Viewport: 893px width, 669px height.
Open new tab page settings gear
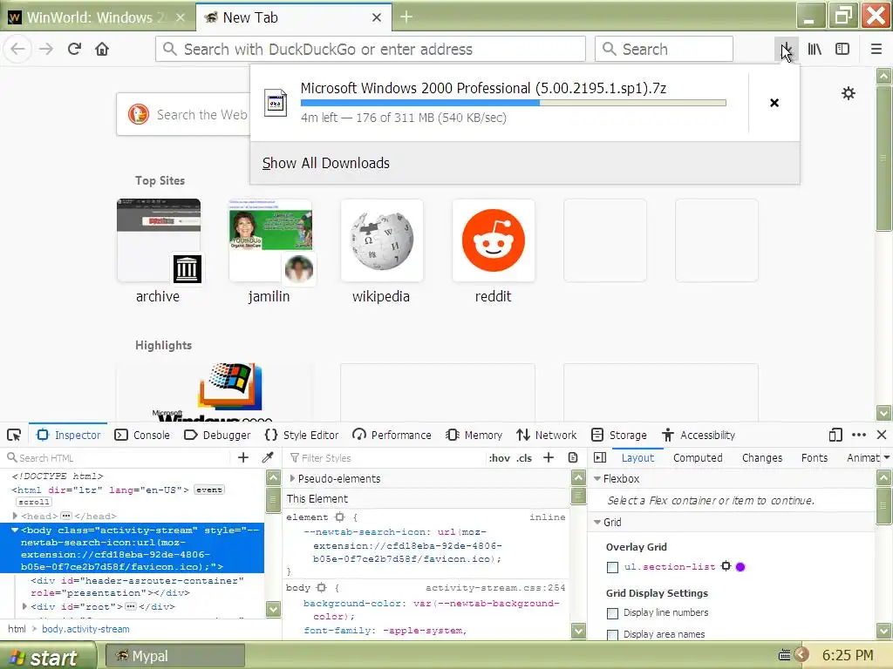click(x=849, y=93)
